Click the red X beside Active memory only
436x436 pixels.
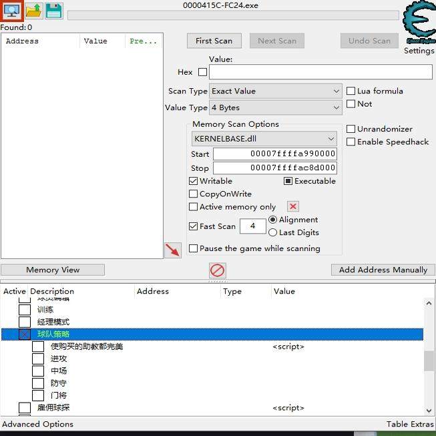[x=293, y=206]
